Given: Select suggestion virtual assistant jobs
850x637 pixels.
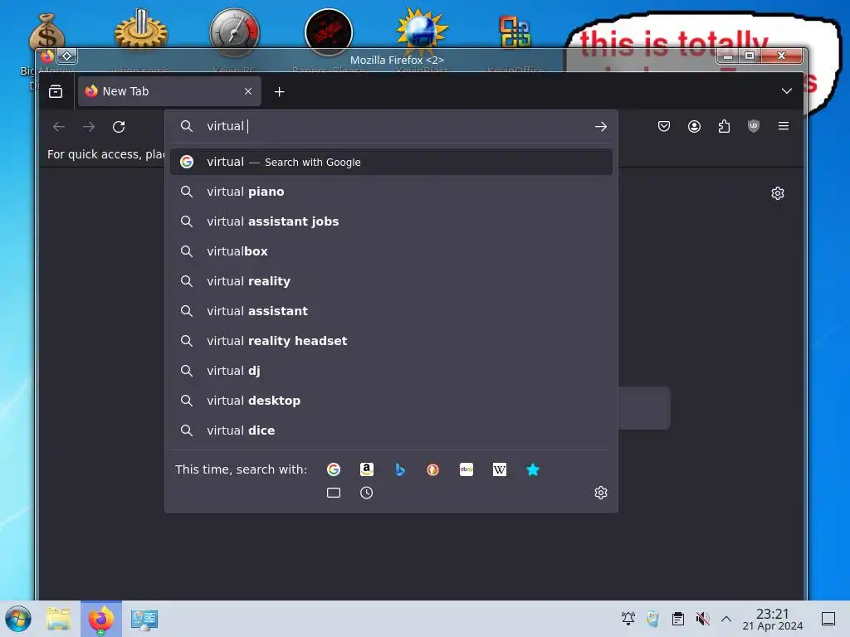Looking at the screenshot, I should [392, 221].
